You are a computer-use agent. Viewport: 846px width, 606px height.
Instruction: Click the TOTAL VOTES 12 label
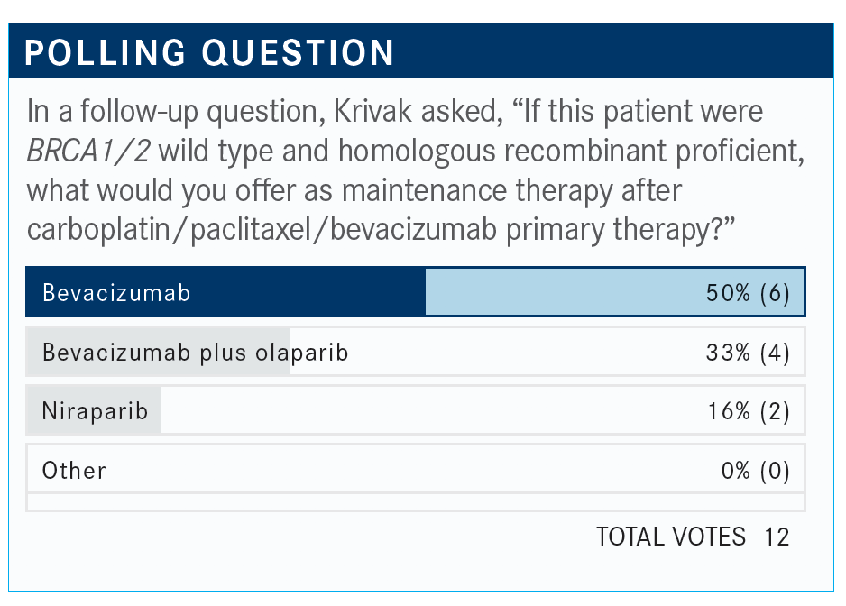pos(693,537)
